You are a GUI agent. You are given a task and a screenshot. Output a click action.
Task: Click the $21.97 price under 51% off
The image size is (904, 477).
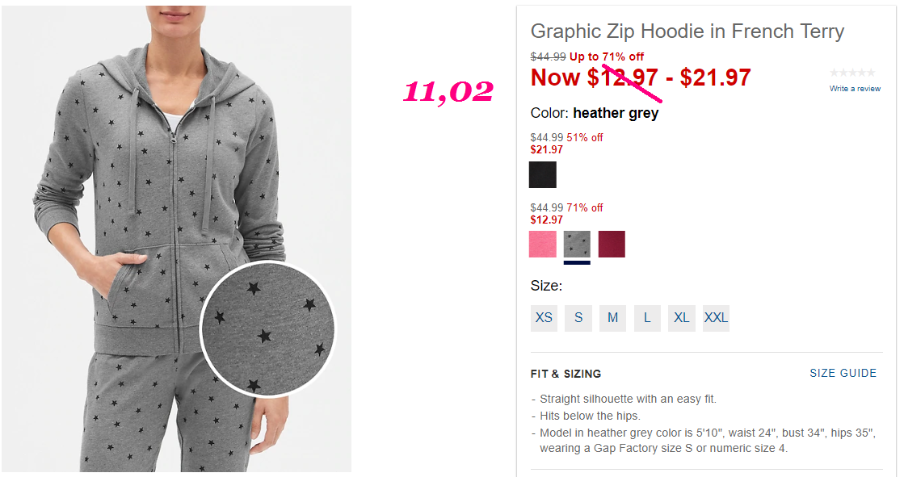click(547, 150)
